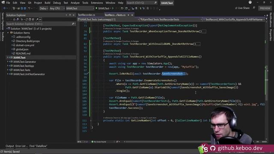Screen dimensions: 274x154
Task: Click the Save All icon in the toolbar
Action: [25, 8]
